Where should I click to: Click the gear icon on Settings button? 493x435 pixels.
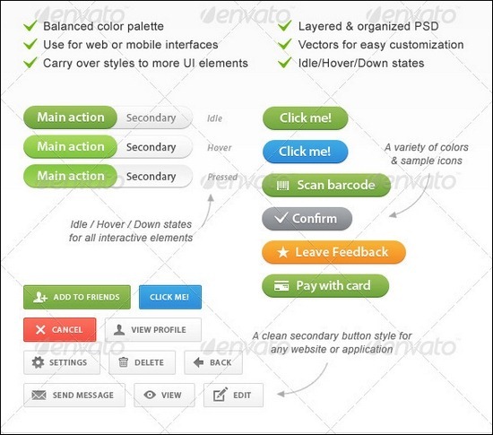coord(38,362)
